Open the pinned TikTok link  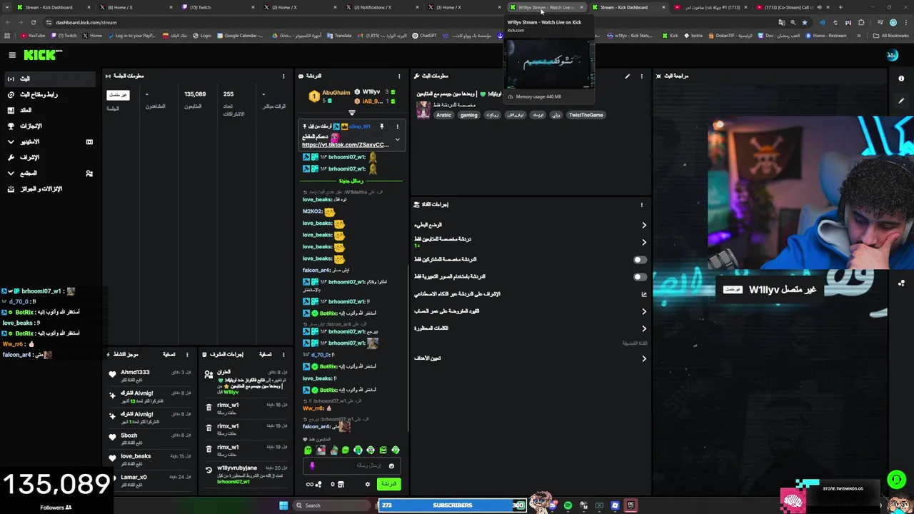coord(346,145)
